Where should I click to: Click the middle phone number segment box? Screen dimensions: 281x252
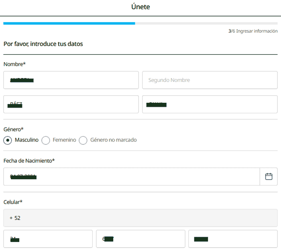[140, 239]
